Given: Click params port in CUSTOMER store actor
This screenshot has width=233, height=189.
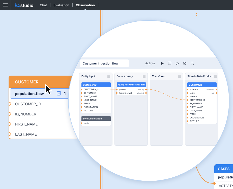Looking at the screenshot, I should [x=187, y=97].
